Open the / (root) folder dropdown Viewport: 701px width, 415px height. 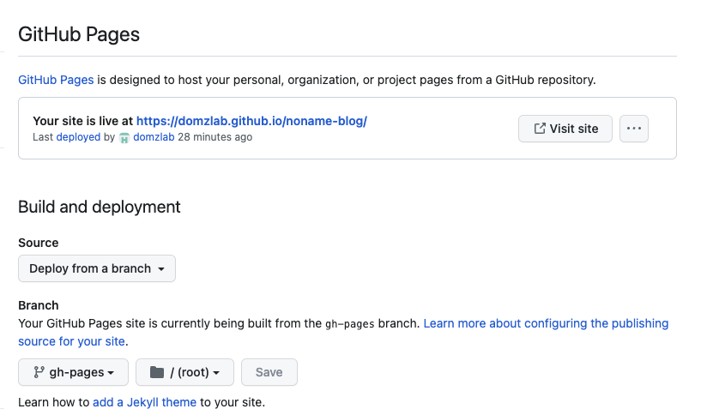pos(184,372)
